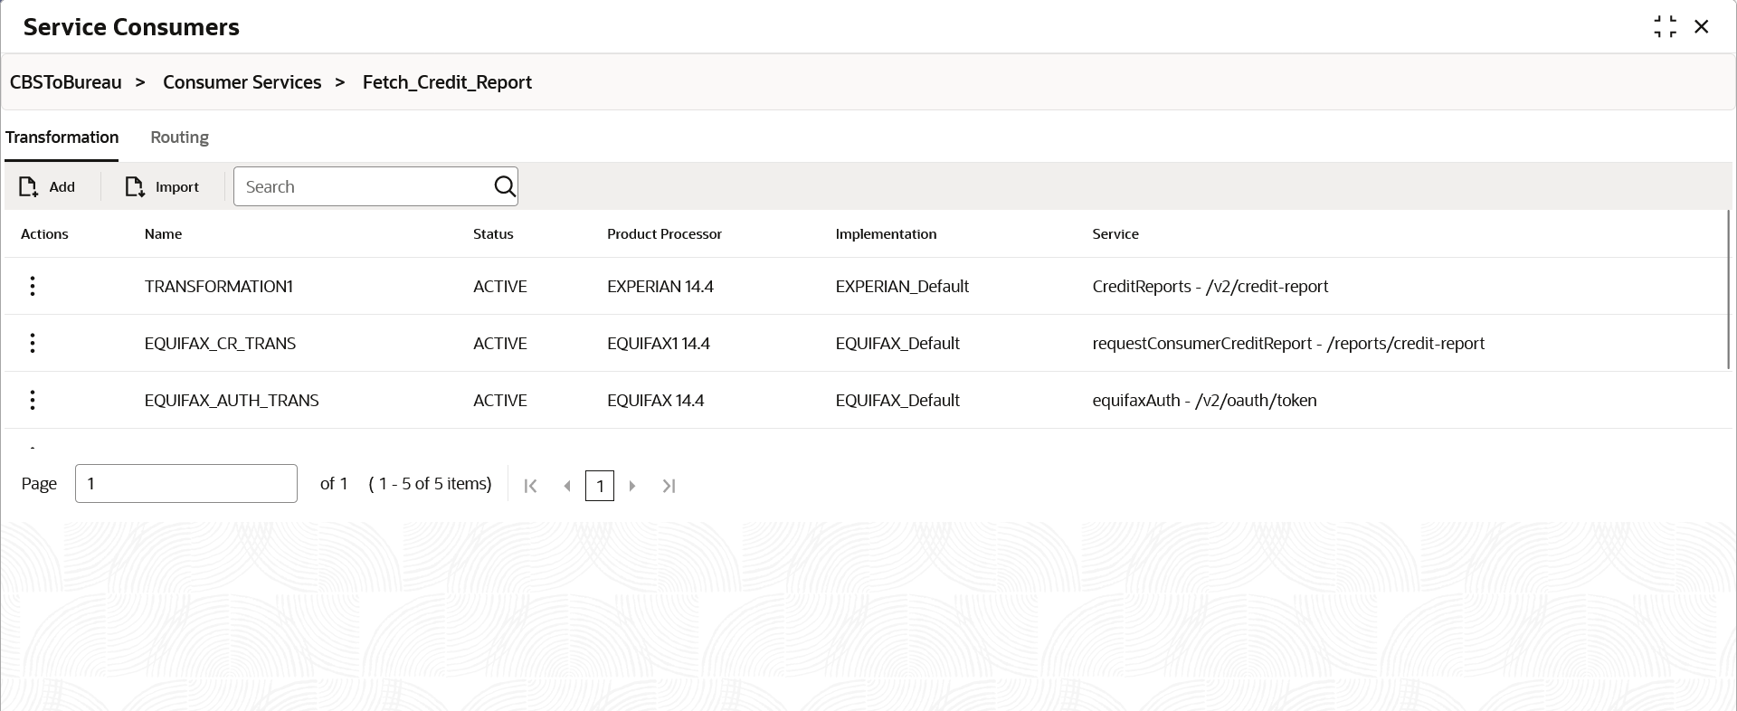Click Actions column header
This screenshot has height=711, width=1737.
click(44, 234)
